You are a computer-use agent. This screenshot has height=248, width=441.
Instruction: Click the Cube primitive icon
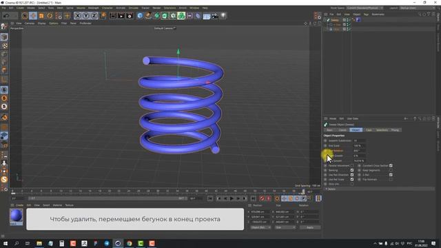point(140,16)
